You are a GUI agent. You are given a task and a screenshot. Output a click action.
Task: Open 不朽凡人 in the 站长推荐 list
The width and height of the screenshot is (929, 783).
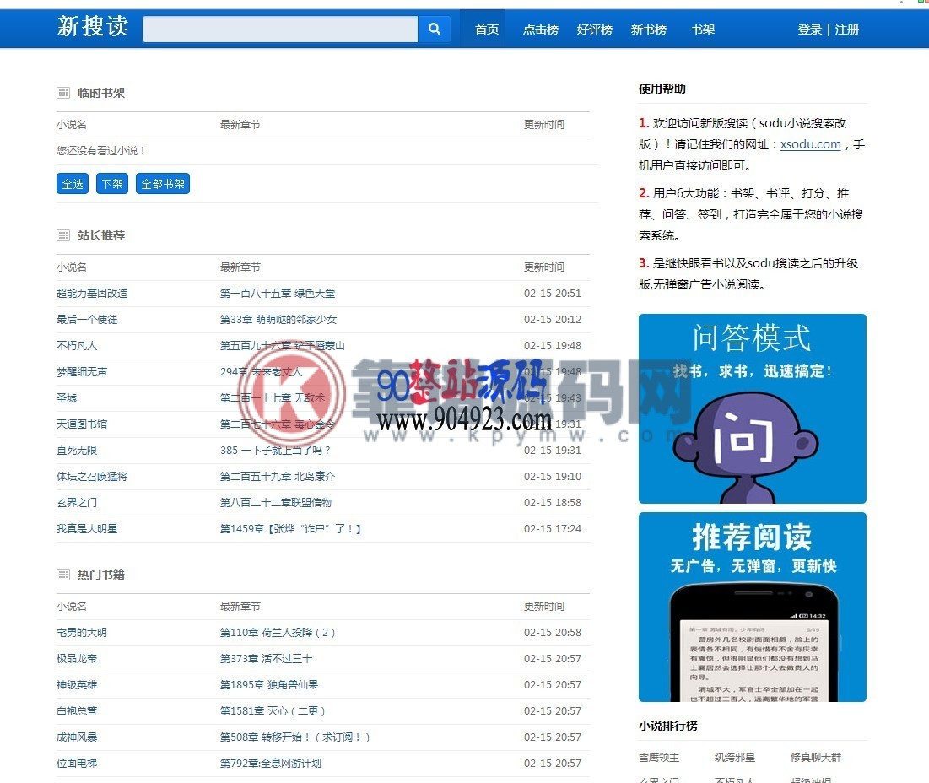pyautogui.click(x=77, y=345)
